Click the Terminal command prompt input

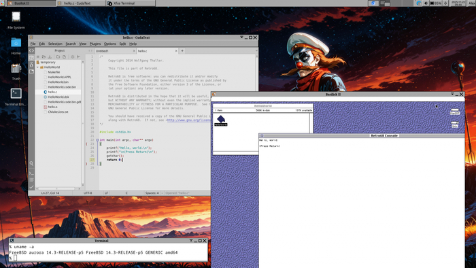point(15,258)
